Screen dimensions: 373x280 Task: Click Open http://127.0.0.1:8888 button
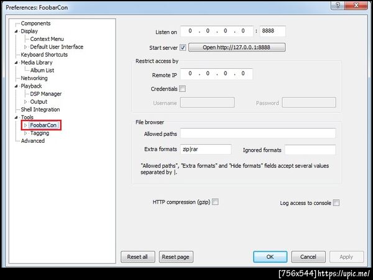pyautogui.click(x=237, y=47)
